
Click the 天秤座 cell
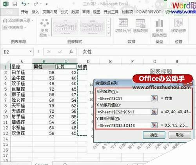click(x=22, y=106)
